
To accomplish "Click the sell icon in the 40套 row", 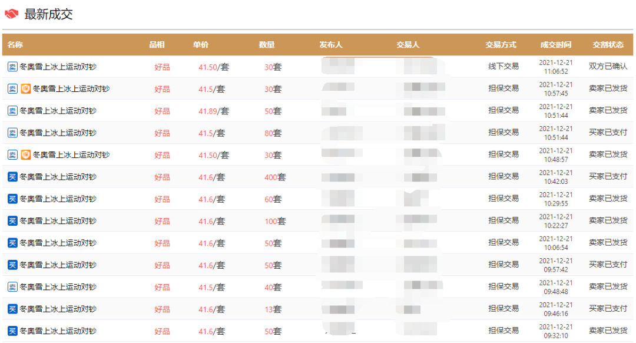I will click(x=12, y=287).
